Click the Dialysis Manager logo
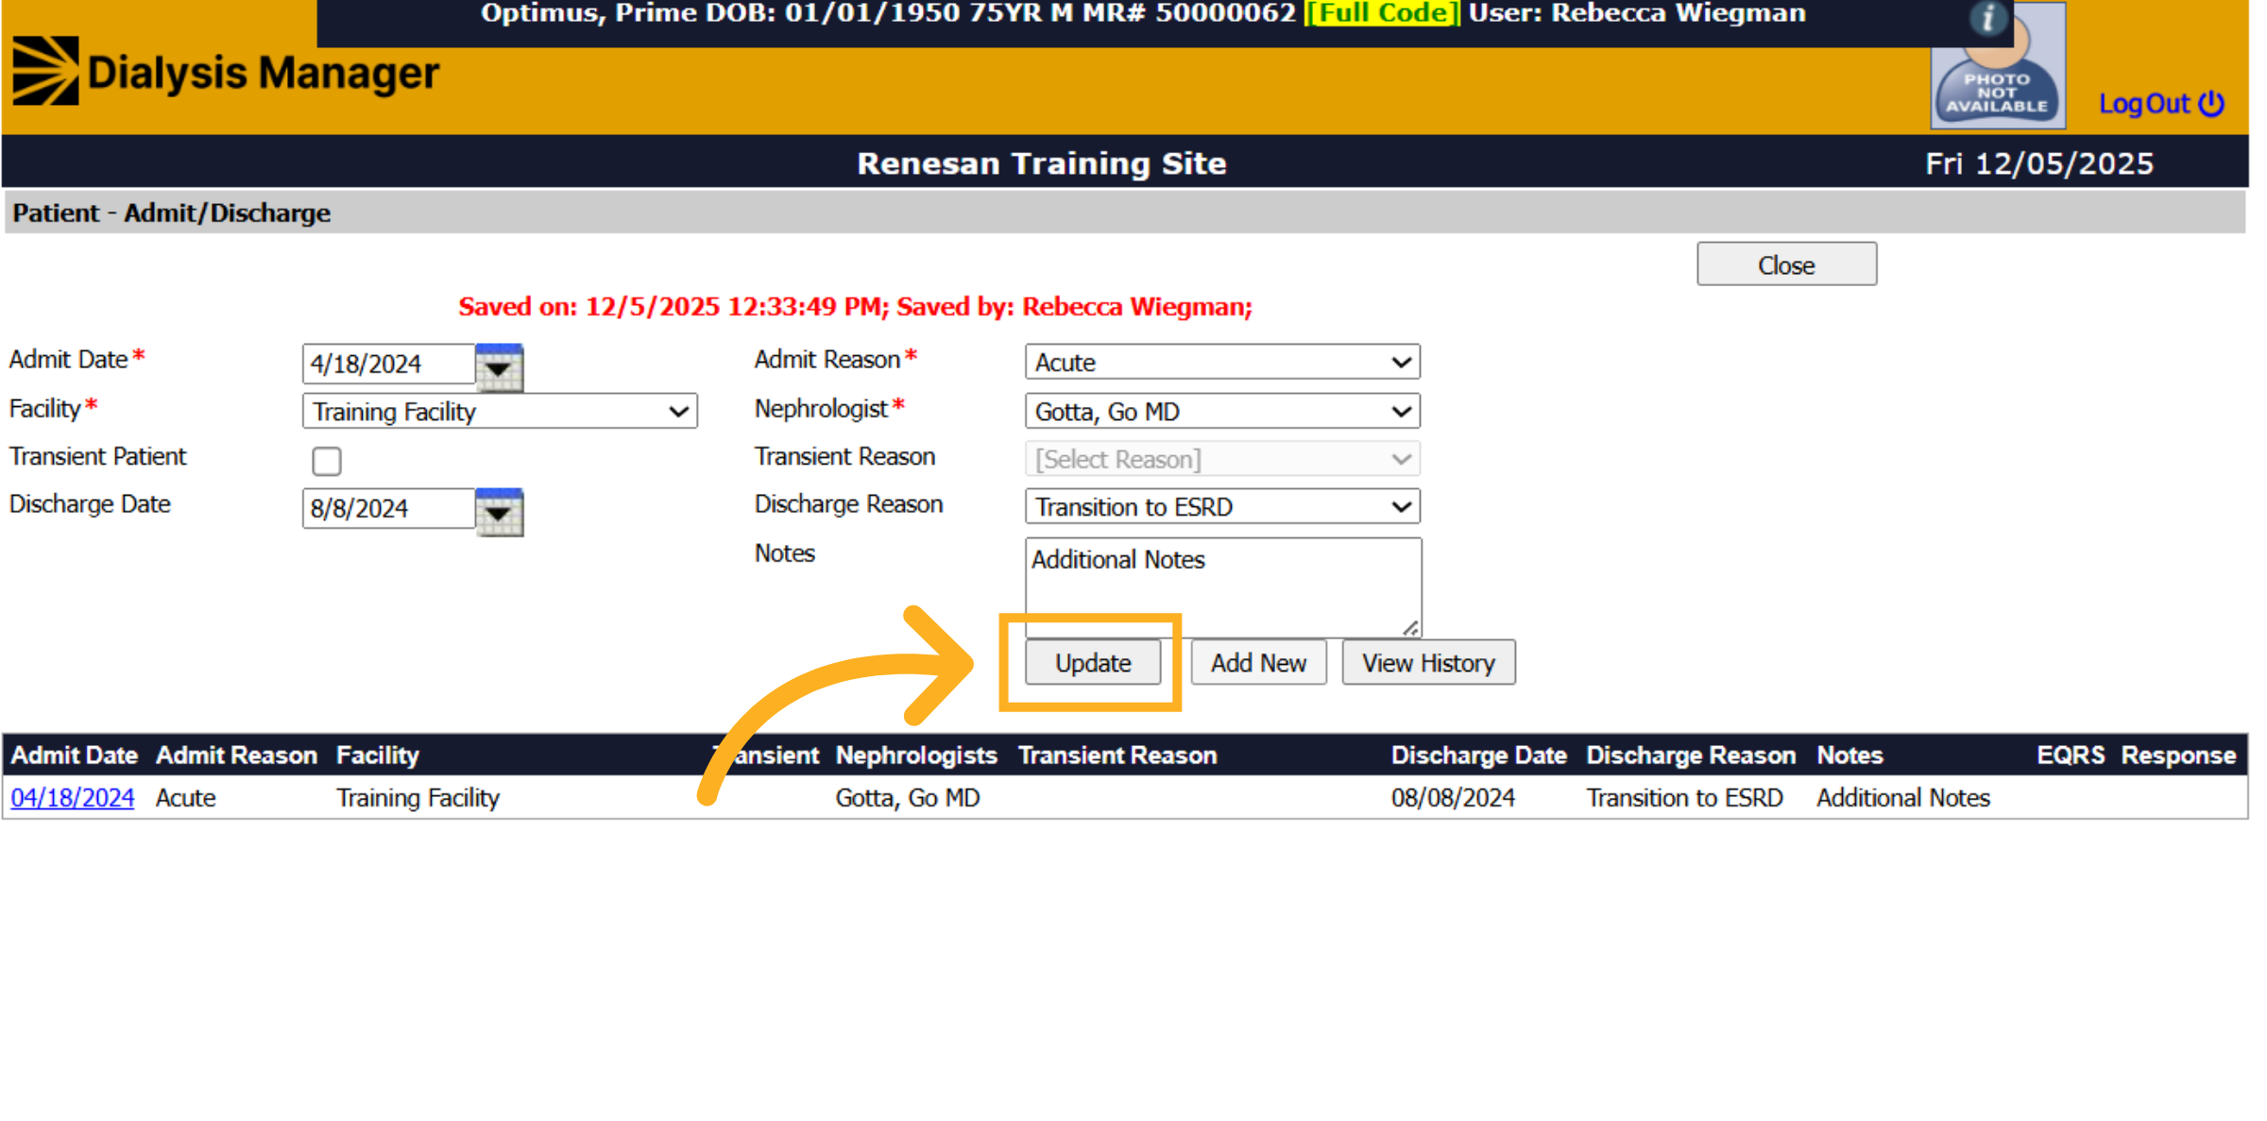The image size is (2267, 1121). click(227, 72)
